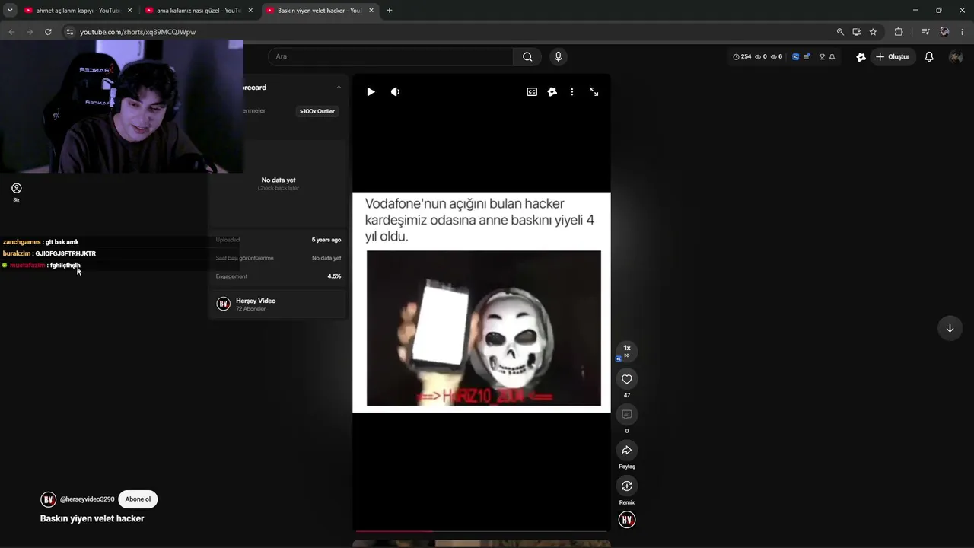Open the three-dot more options menu on the Short
This screenshot has width=974, height=548.
click(572, 92)
